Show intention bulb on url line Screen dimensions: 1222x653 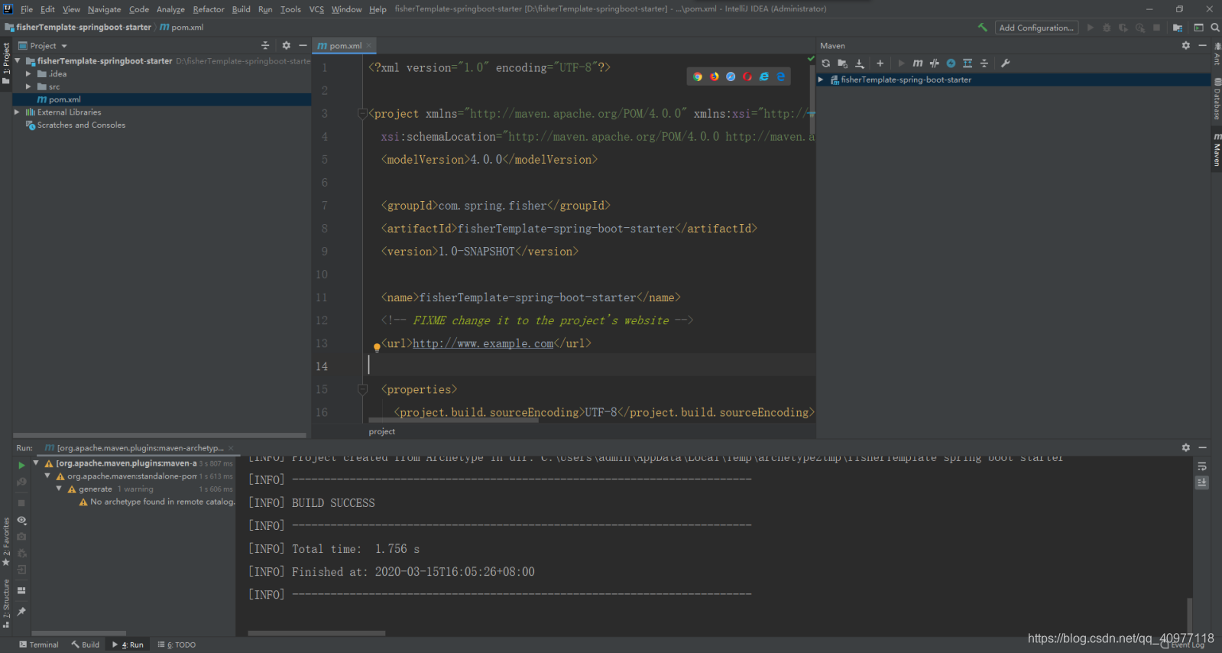click(x=377, y=347)
